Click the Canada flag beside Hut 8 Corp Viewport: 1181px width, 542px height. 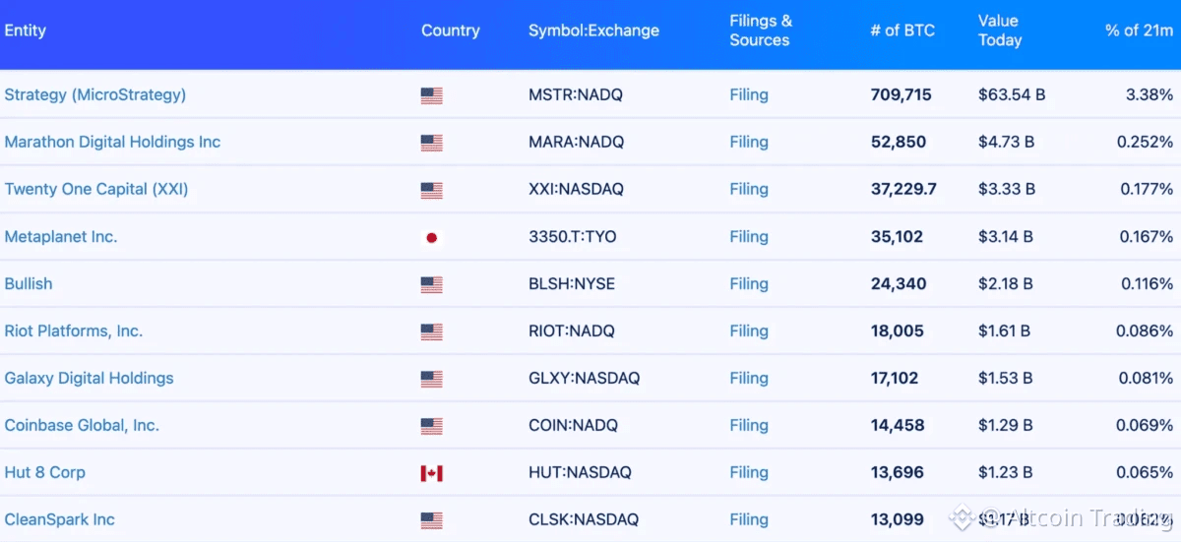431,473
